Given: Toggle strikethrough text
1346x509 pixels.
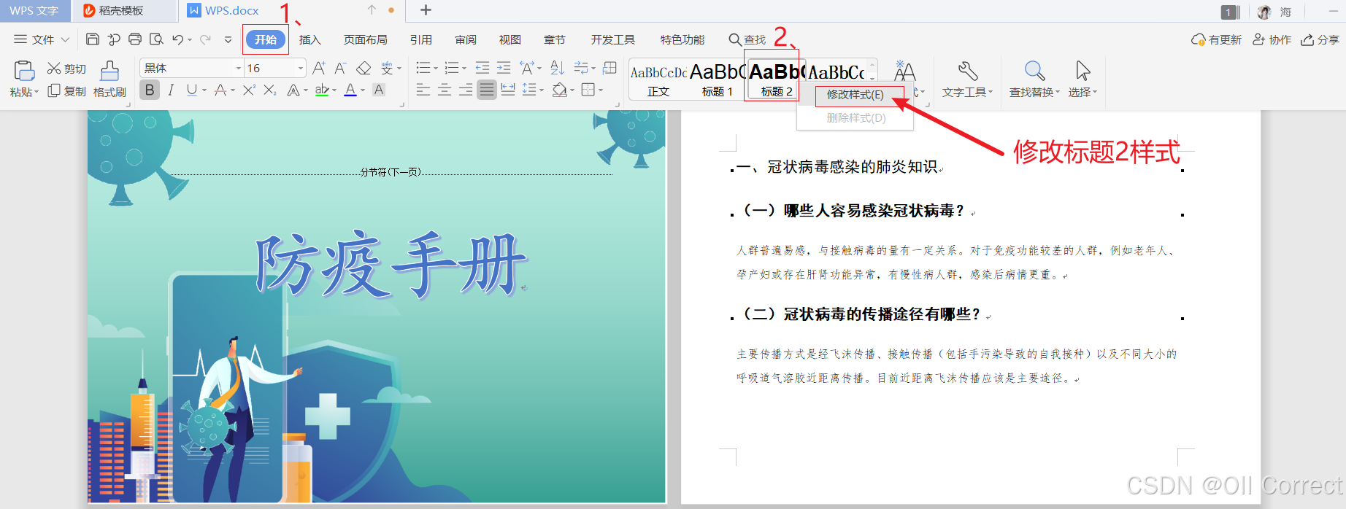Looking at the screenshot, I should point(220,90).
